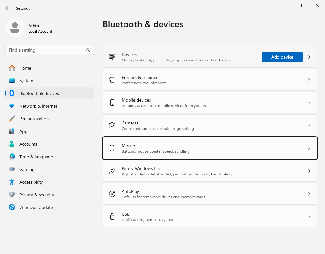Select Gaming in the sidebar
The width and height of the screenshot is (325, 254).
[x=50, y=169]
